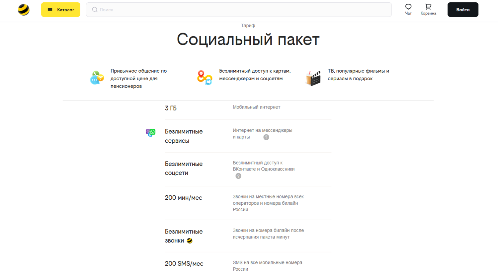Click the Социальный пакет heading

pos(248,39)
